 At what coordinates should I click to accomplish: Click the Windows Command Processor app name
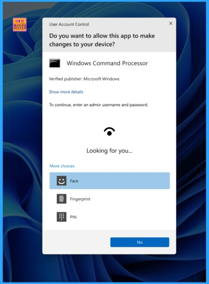107,63
